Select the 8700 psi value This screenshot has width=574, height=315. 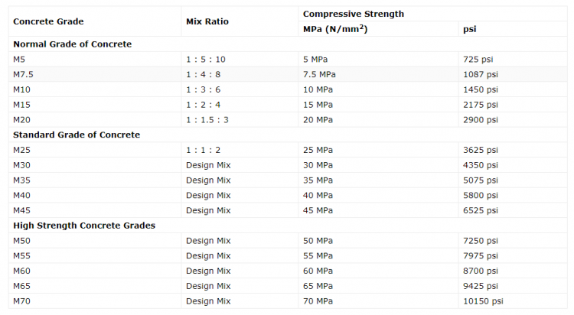480,271
